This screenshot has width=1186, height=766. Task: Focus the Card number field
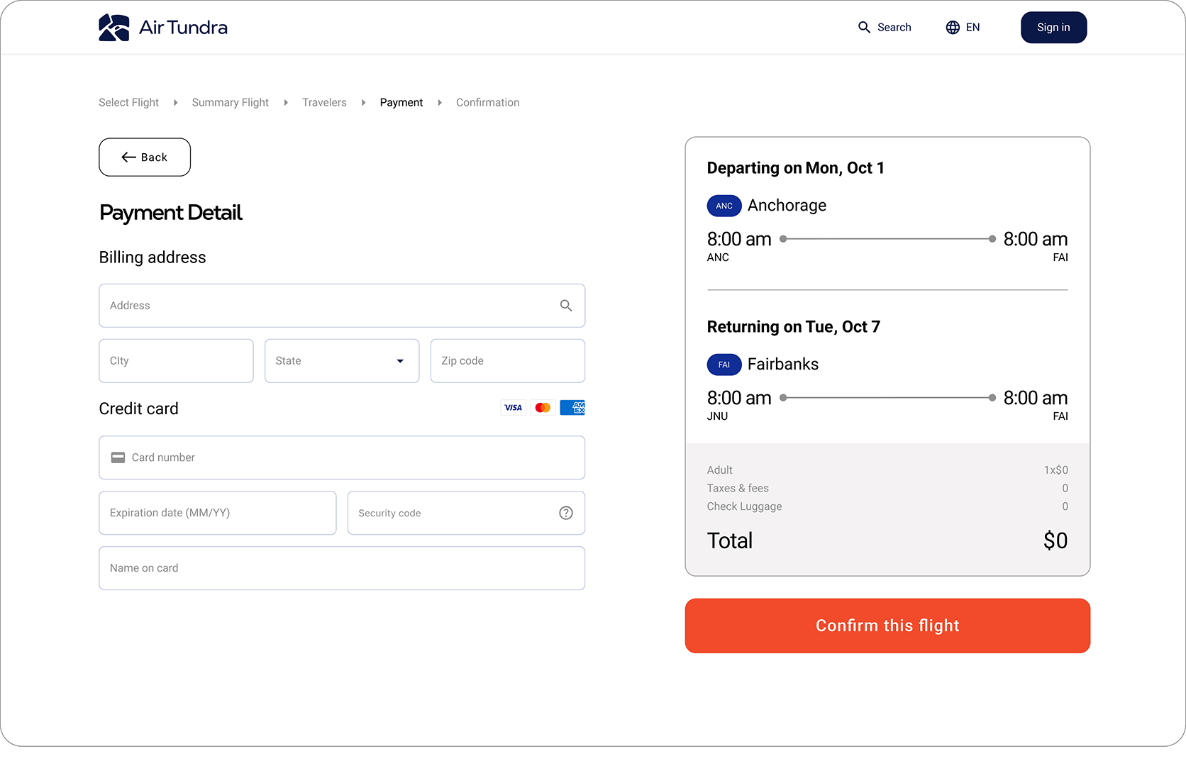[342, 457]
